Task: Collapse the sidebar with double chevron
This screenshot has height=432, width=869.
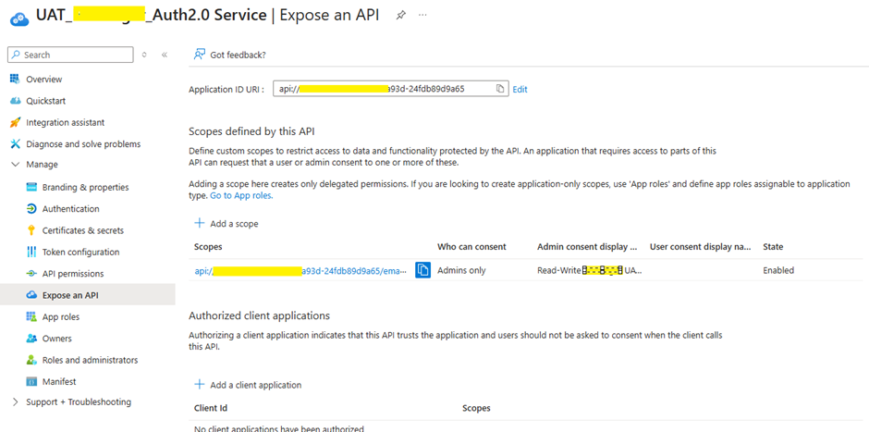Action: 164,55
